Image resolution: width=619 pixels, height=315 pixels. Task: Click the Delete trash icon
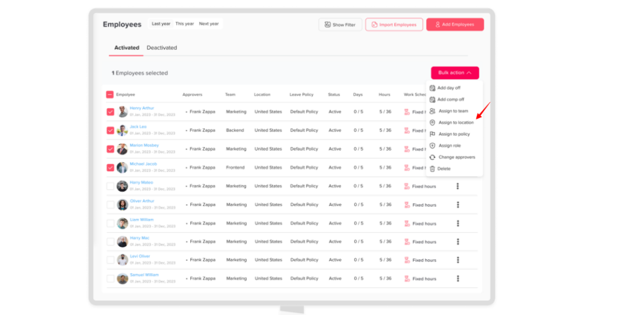pyautogui.click(x=432, y=169)
